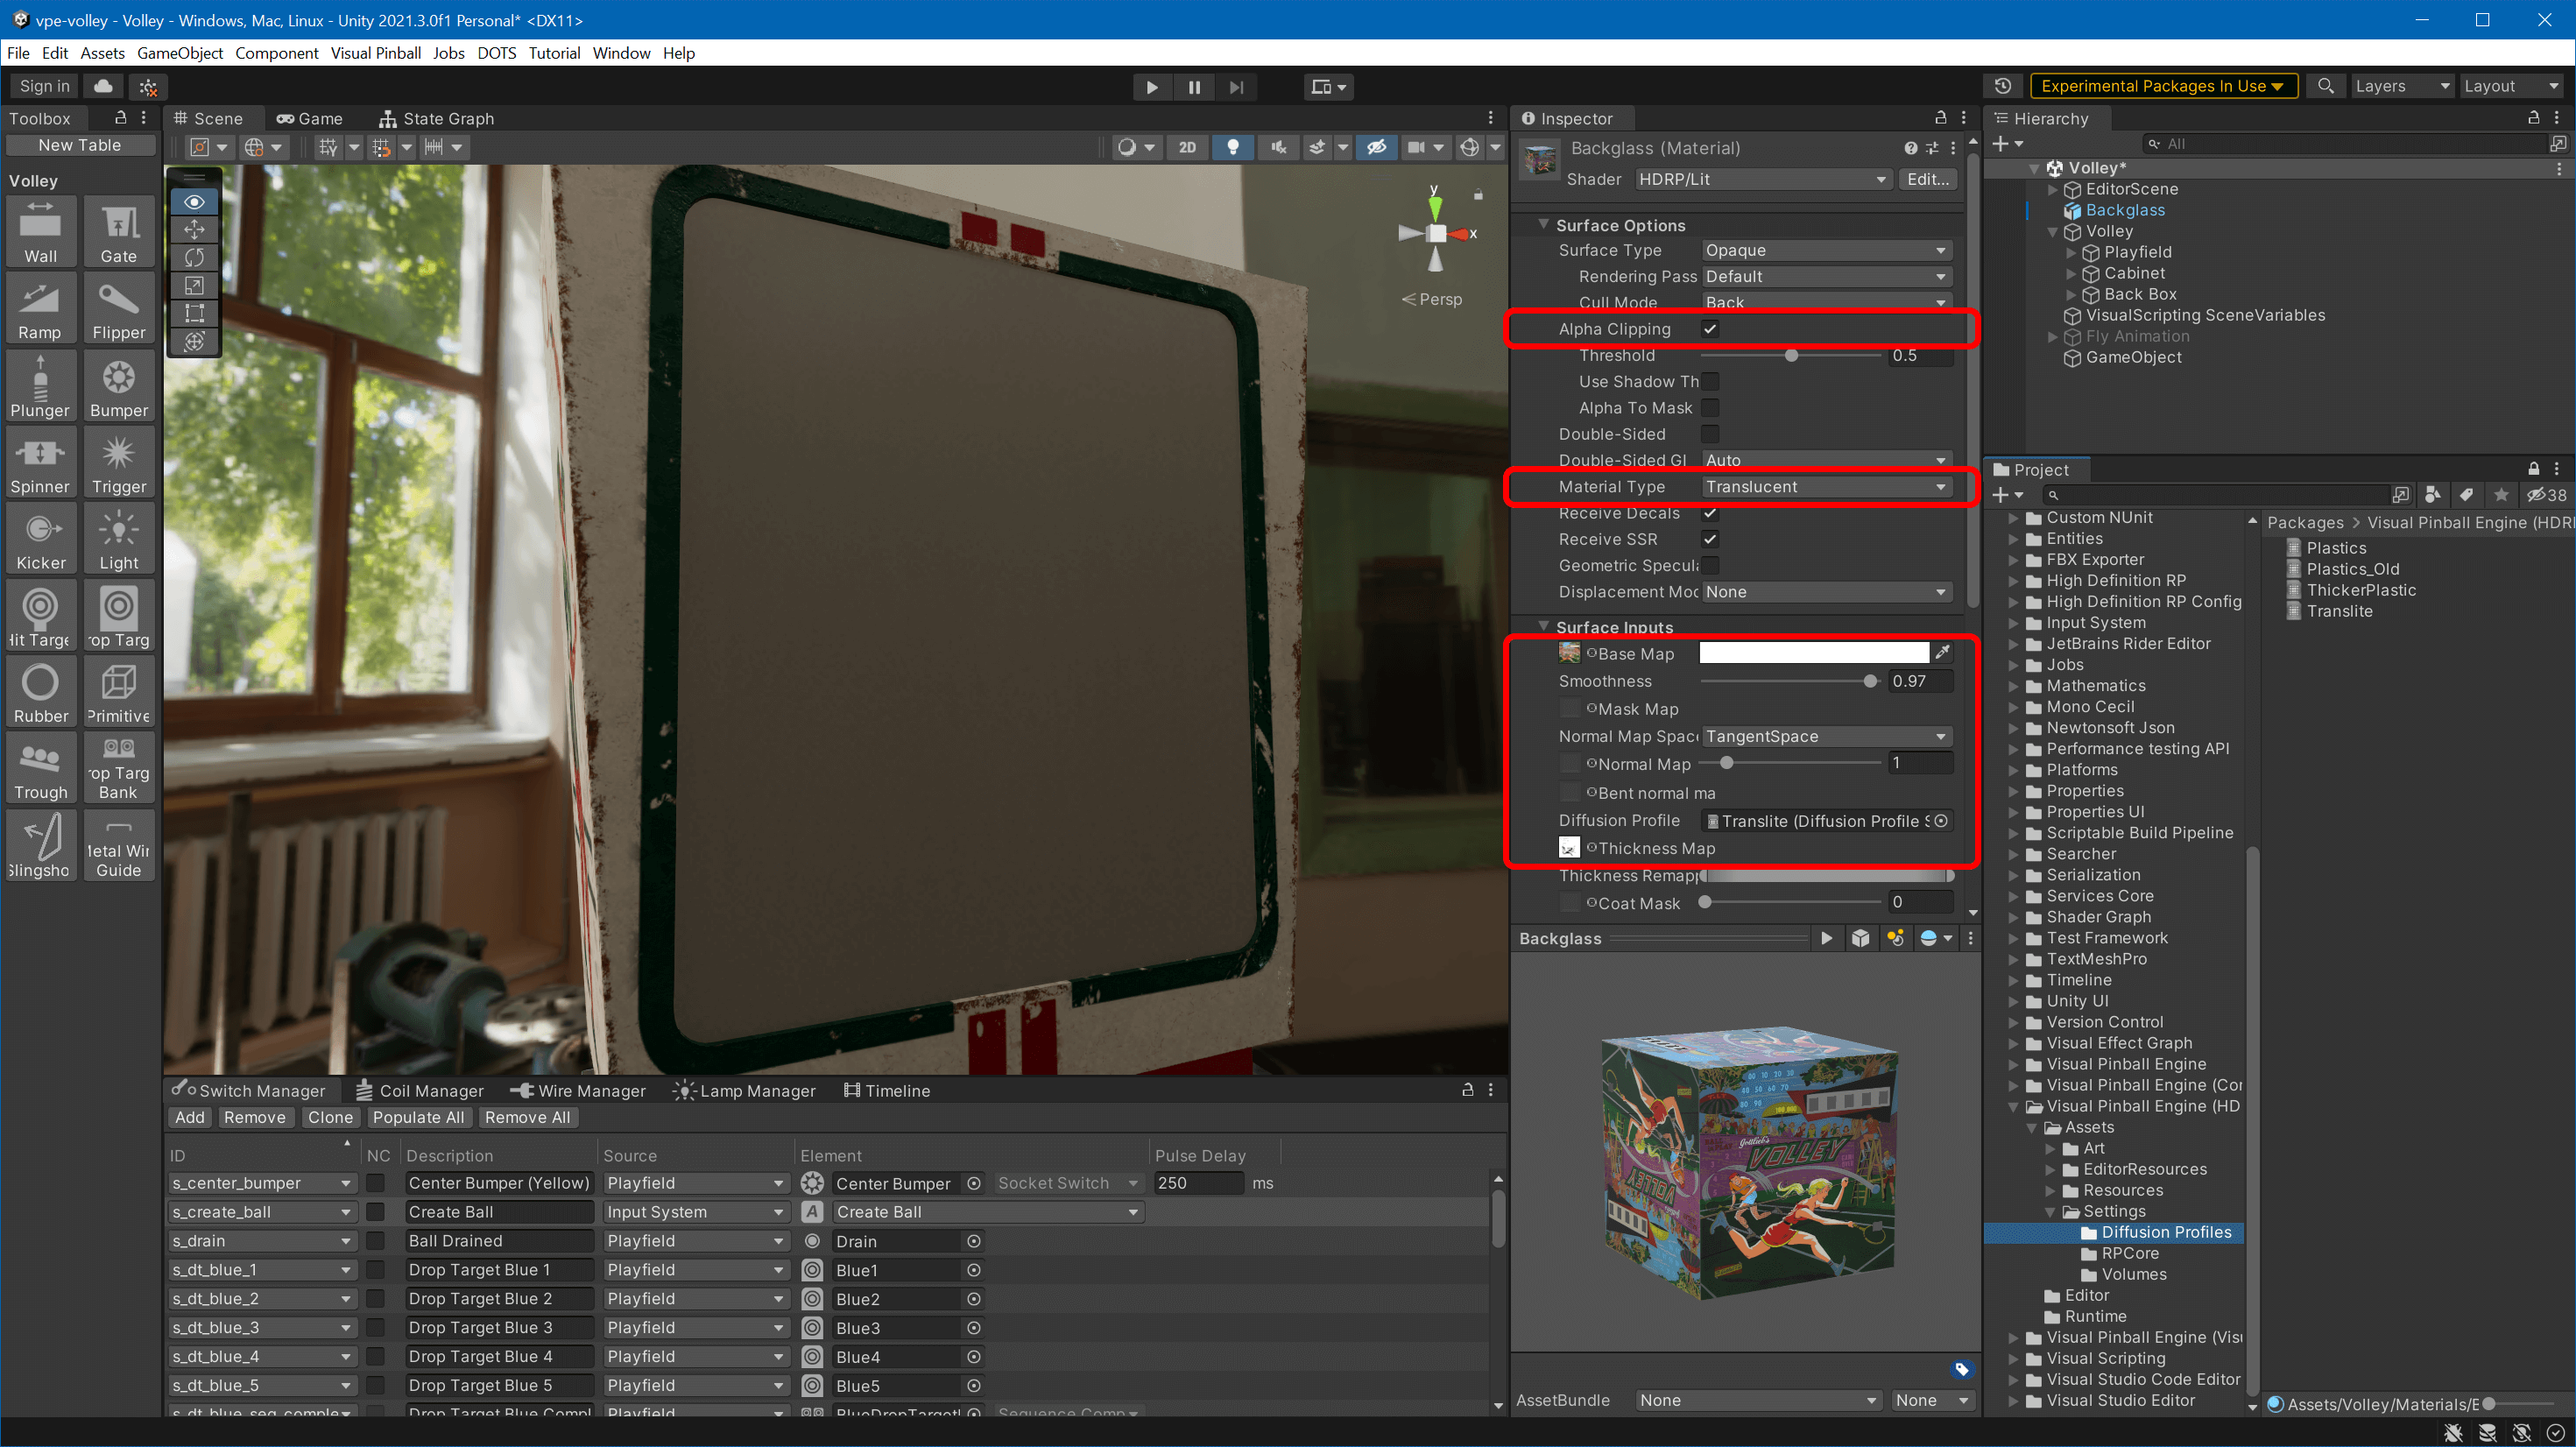
Task: Open the Visual Pinball menu
Action: [375, 53]
